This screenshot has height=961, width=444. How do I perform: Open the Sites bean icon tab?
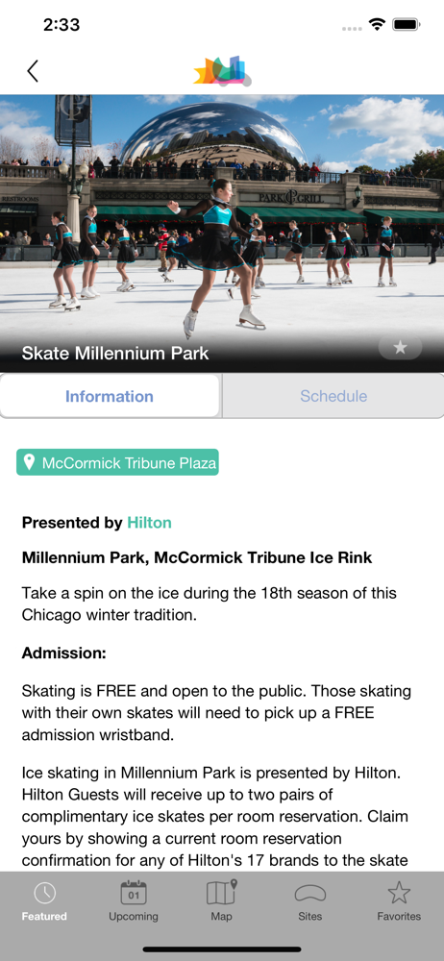coord(309,902)
